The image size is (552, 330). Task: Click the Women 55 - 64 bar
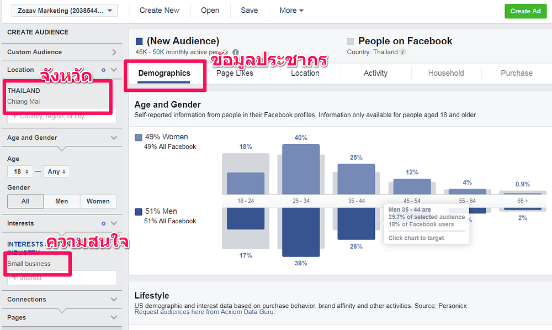468,192
